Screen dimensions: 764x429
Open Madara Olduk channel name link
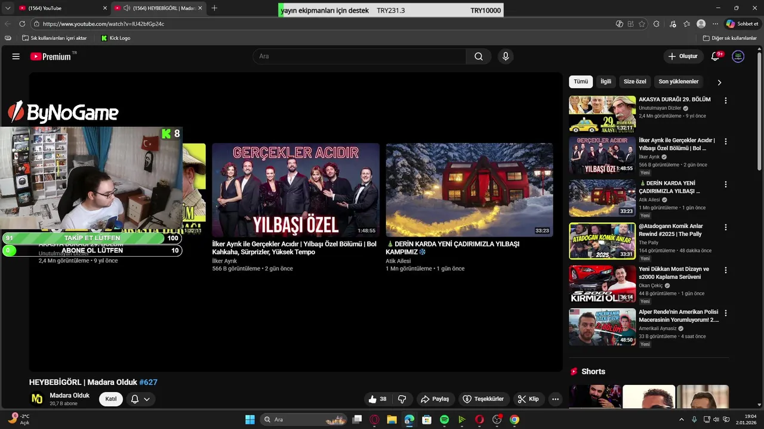pos(70,396)
